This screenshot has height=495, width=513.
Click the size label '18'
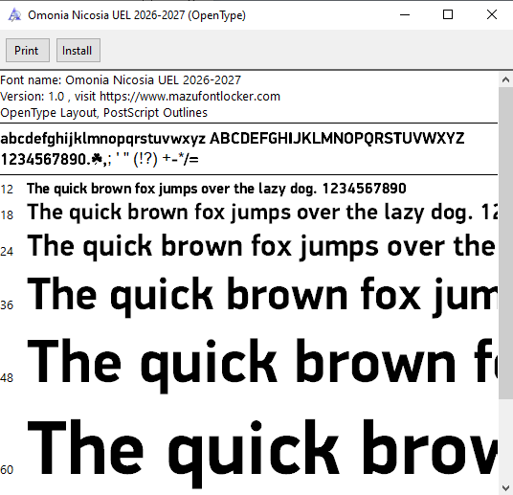(7, 215)
